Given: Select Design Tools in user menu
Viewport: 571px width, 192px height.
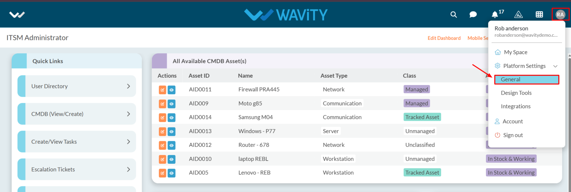Looking at the screenshot, I should pyautogui.click(x=516, y=93).
